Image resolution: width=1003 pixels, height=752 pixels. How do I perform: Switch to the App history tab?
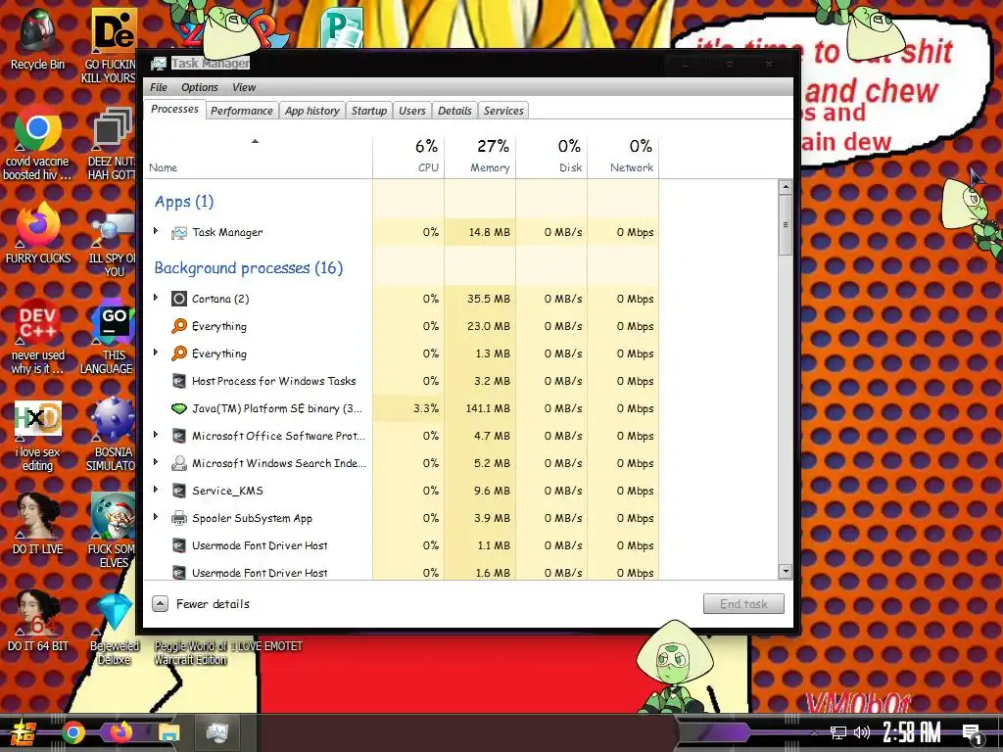point(312,111)
